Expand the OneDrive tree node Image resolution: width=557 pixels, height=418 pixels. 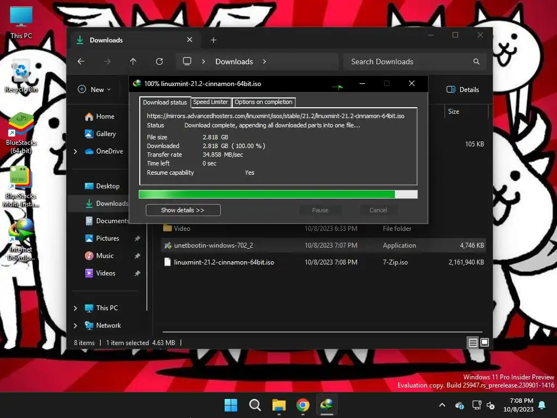click(75, 151)
